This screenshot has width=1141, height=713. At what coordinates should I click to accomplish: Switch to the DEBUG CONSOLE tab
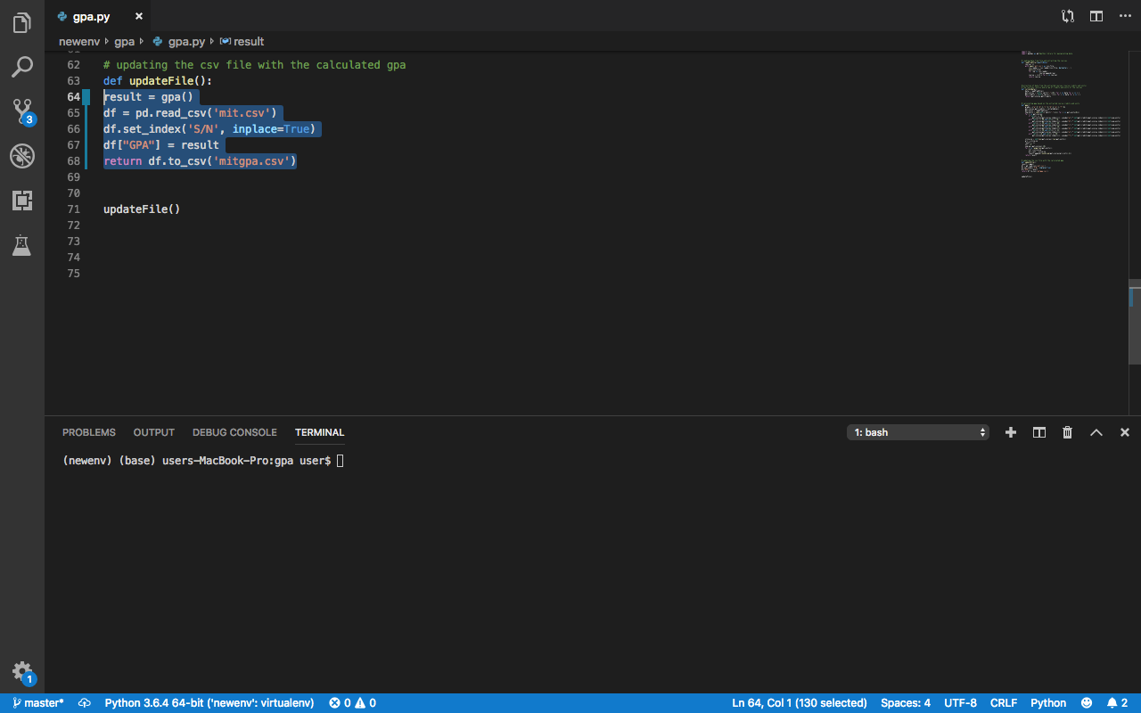[x=234, y=432]
